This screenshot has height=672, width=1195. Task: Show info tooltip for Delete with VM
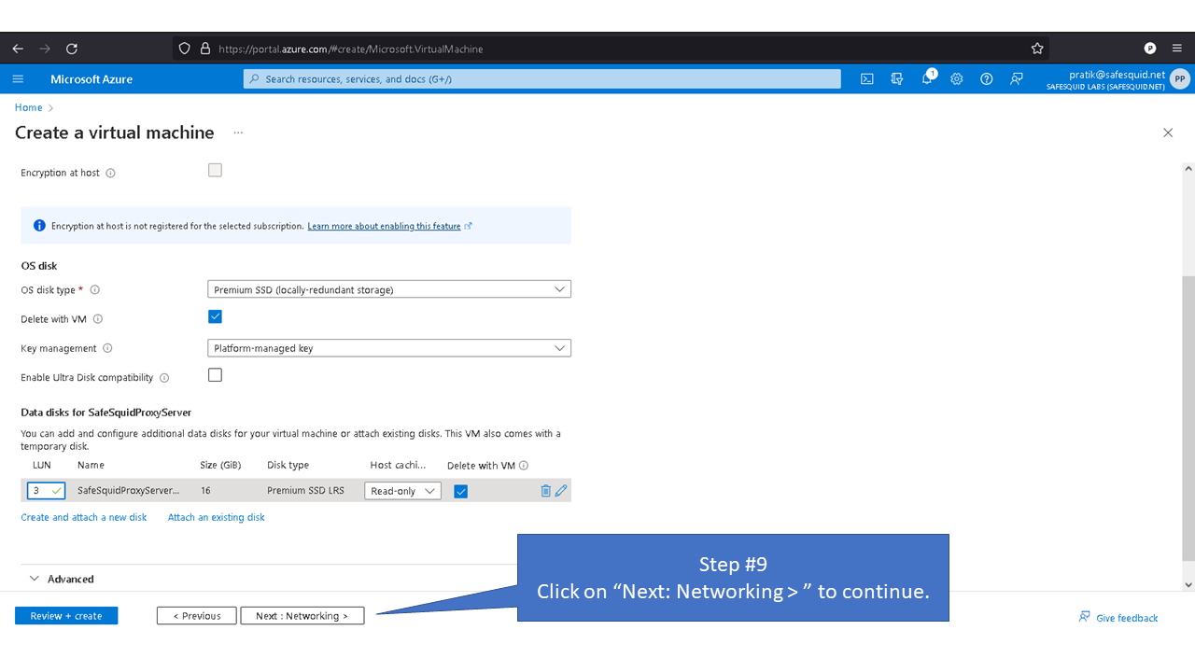[98, 319]
